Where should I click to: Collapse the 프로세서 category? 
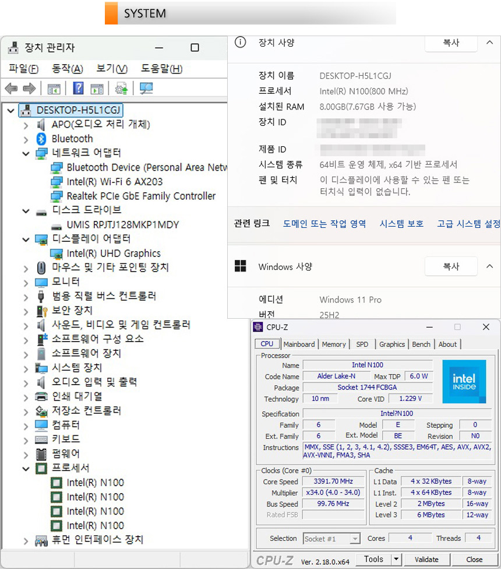(x=26, y=469)
